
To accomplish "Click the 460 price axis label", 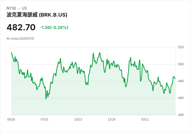I will (181, 98).
